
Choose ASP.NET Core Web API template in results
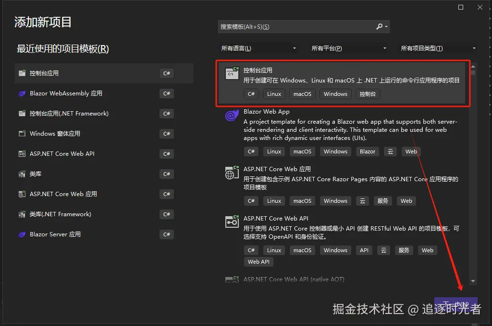pyautogui.click(x=276, y=219)
